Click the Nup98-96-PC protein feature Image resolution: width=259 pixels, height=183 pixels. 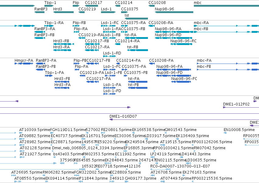[x=181, y=82]
